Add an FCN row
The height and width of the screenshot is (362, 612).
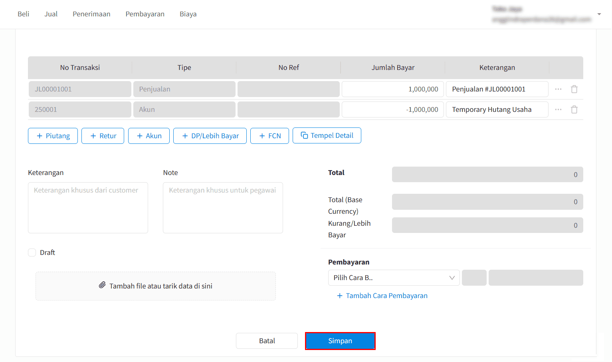pyautogui.click(x=269, y=136)
